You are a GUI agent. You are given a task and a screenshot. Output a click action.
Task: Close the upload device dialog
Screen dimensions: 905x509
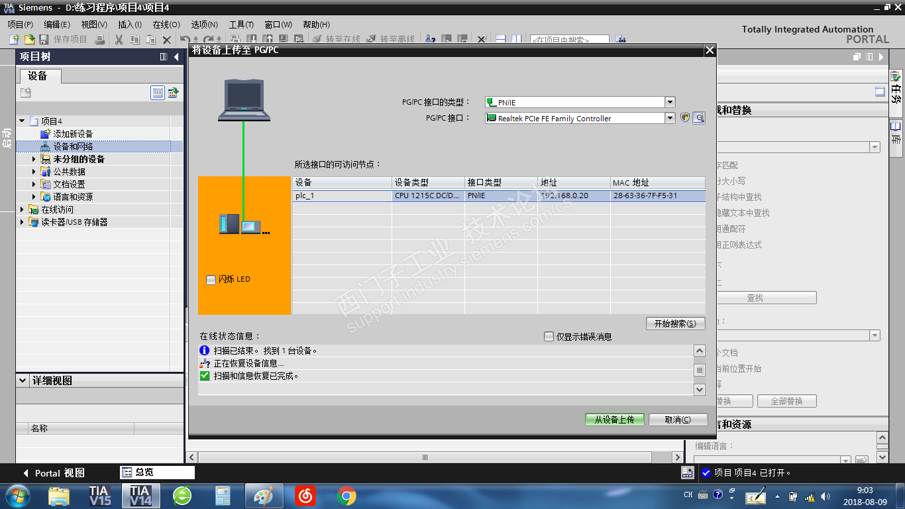click(710, 50)
